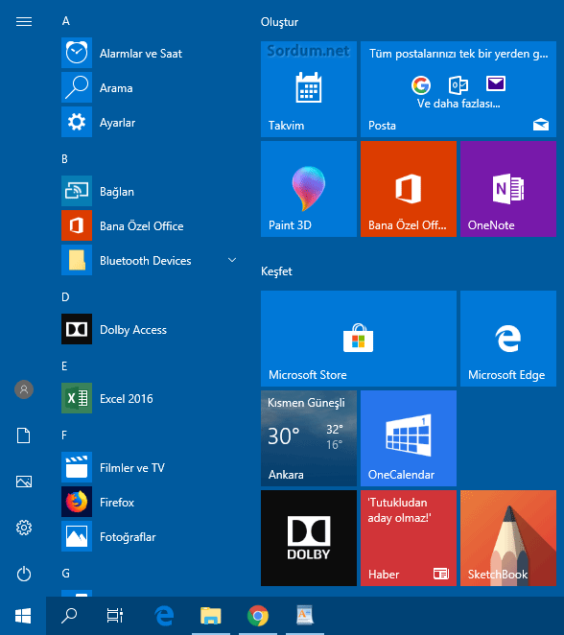The height and width of the screenshot is (635, 564).
Task: Click the Google icon in Posta tile
Action: 421,85
